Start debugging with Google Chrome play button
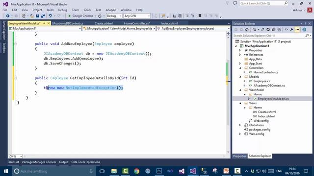Viewport: 314px width, 176px height. (x=70, y=16)
